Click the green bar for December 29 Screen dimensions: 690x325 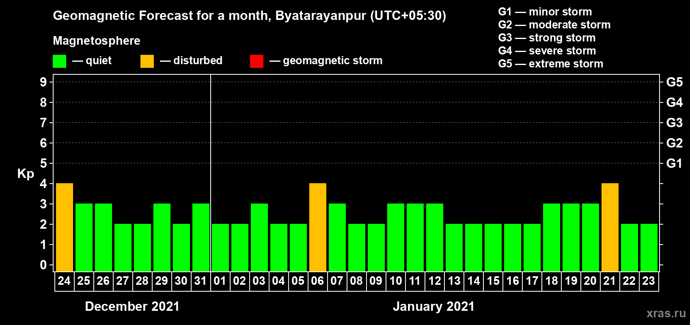162,237
